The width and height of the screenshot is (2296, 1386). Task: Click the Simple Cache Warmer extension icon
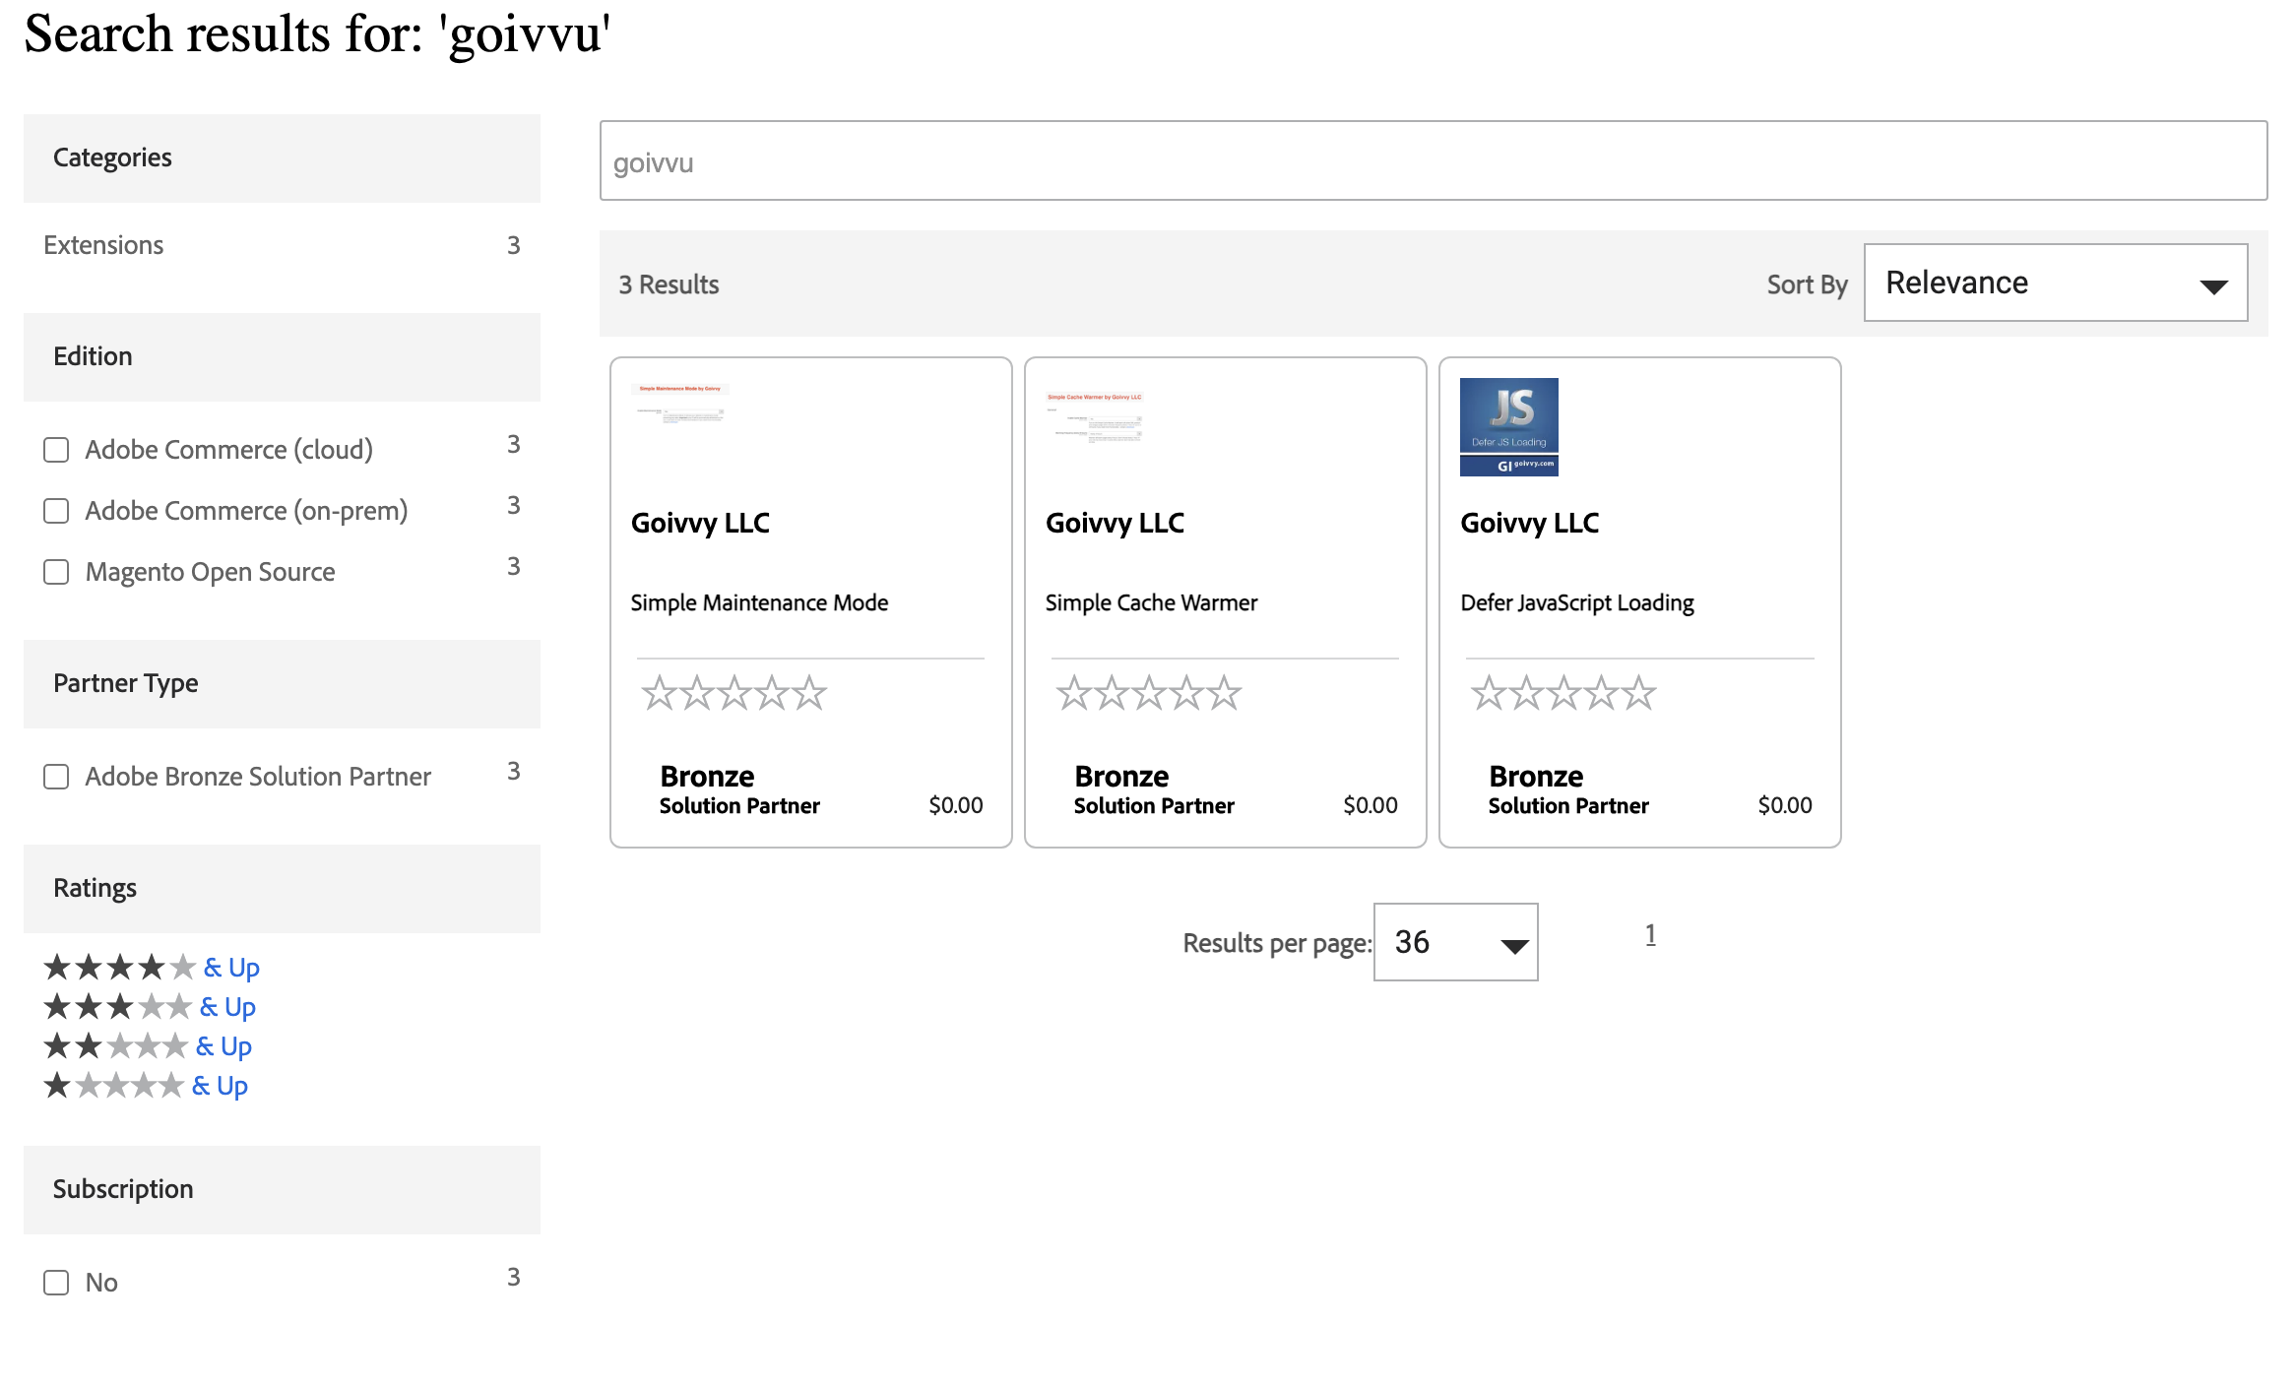pos(1091,421)
